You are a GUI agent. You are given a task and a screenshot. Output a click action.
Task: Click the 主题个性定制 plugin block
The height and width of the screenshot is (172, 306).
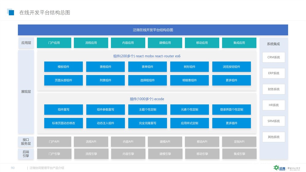(148, 109)
